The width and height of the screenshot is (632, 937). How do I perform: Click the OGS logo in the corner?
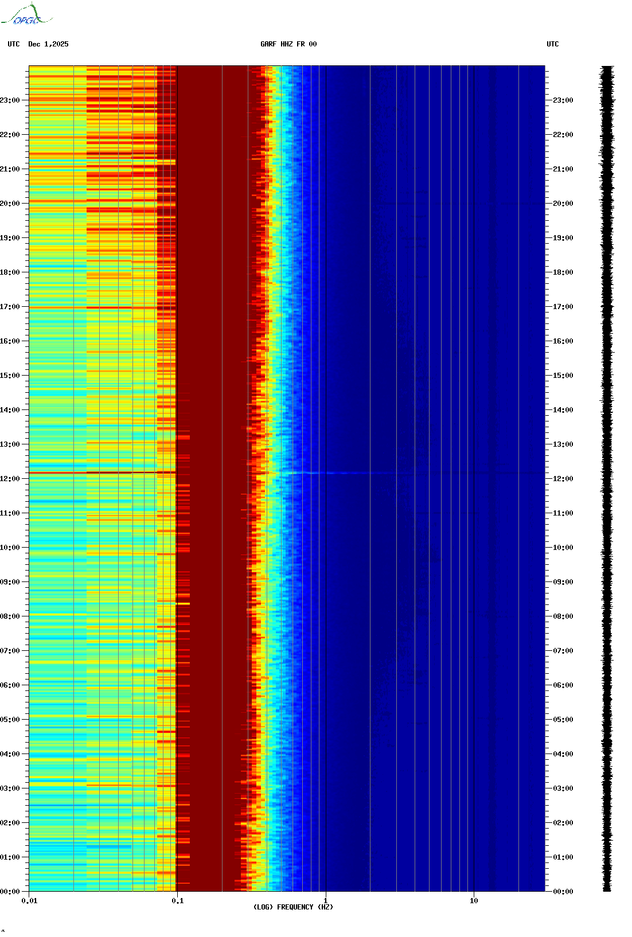pos(26,15)
